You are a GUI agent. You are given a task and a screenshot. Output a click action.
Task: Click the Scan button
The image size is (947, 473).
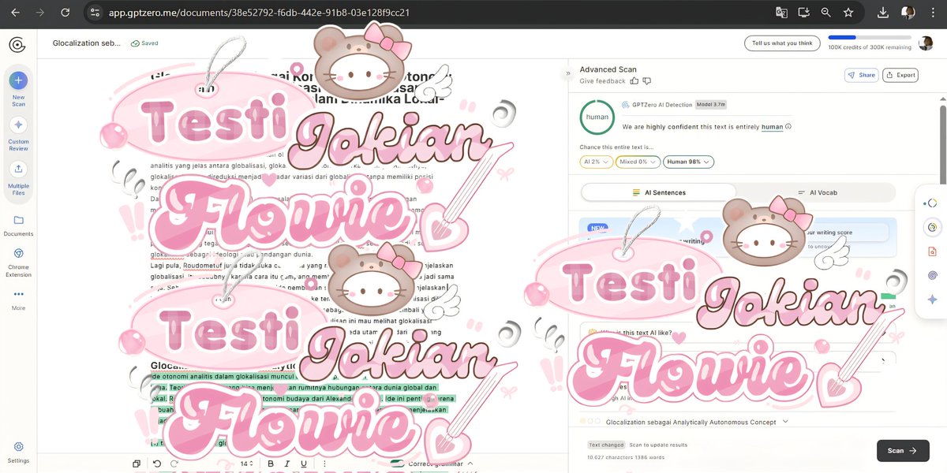pos(903,451)
